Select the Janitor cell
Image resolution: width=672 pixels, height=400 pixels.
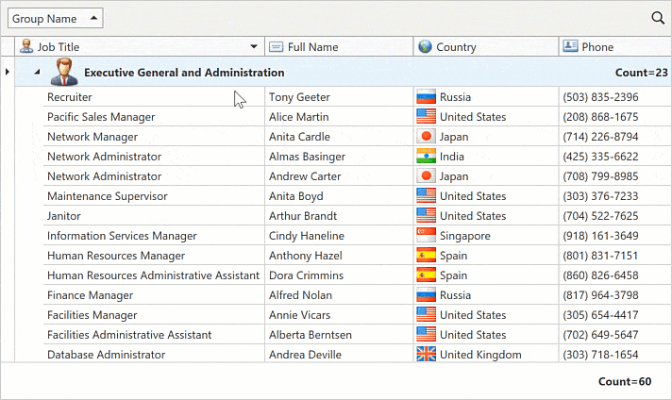tap(154, 215)
